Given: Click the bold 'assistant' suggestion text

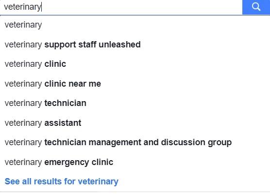Looking at the screenshot, I should pyautogui.click(x=63, y=123).
